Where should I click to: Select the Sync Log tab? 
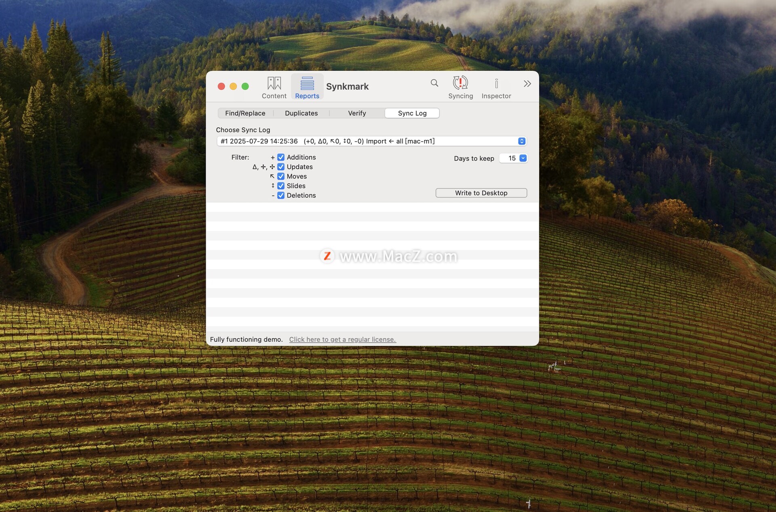pos(412,113)
